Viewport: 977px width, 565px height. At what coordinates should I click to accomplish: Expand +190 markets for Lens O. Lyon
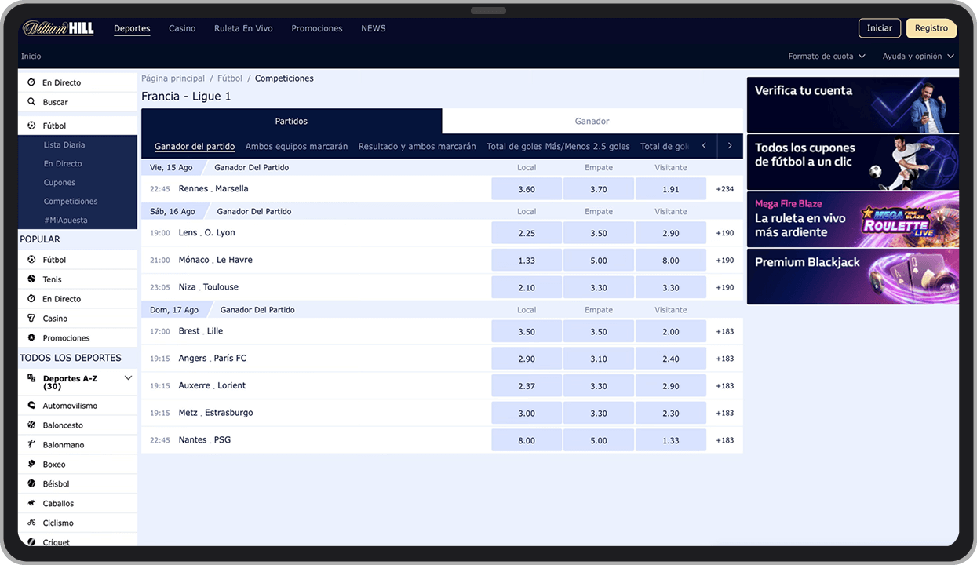[x=725, y=233]
